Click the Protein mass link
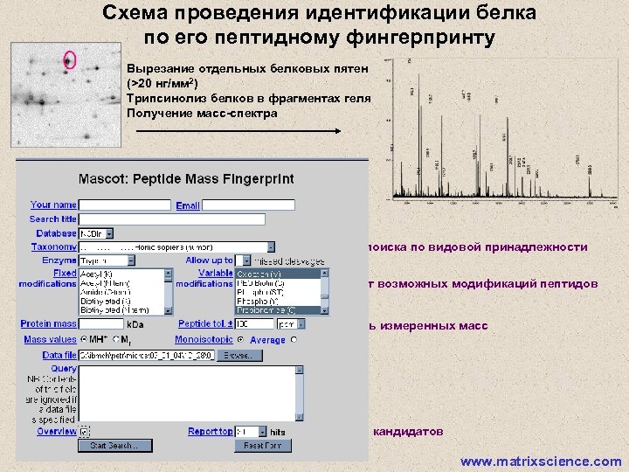The image size is (629, 472). pos(48,324)
